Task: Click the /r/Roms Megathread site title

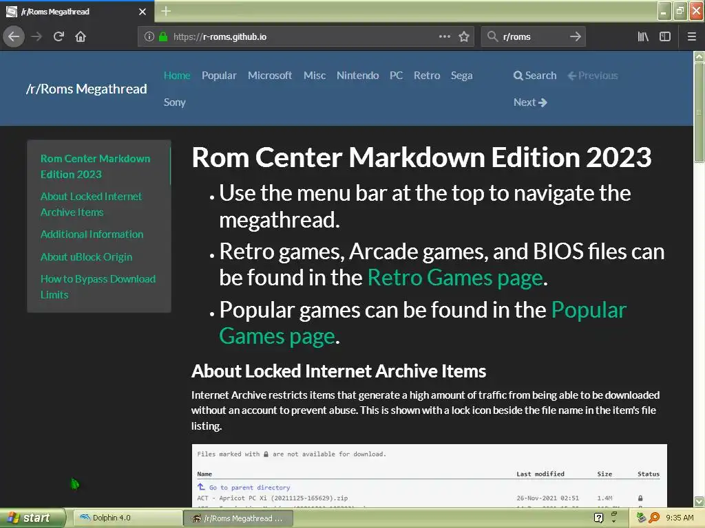Action: [86, 89]
